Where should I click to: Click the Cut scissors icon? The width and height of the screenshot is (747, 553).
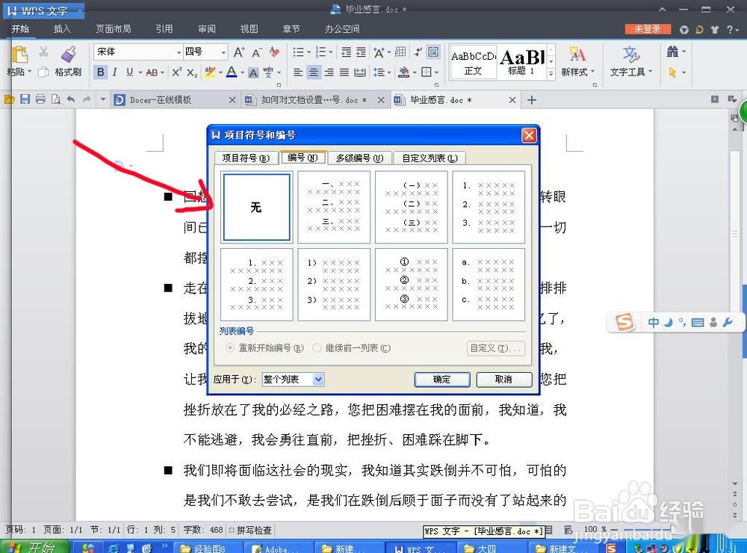(43, 52)
